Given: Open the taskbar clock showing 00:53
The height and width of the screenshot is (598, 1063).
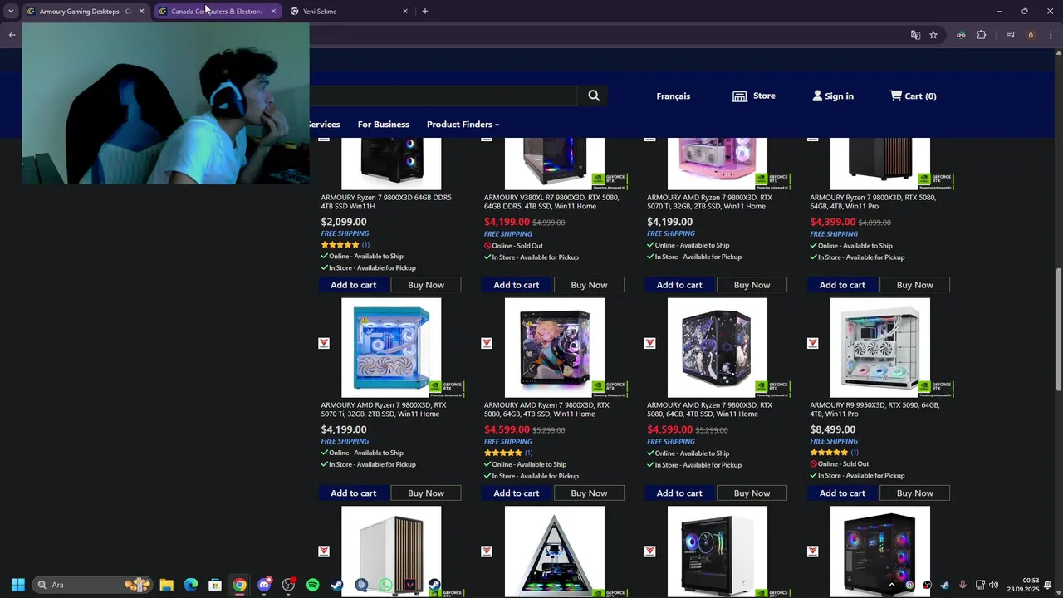Looking at the screenshot, I should pyautogui.click(x=1023, y=585).
